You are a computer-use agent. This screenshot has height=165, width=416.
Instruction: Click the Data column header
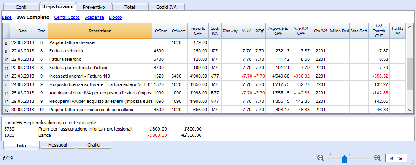coord(22,31)
